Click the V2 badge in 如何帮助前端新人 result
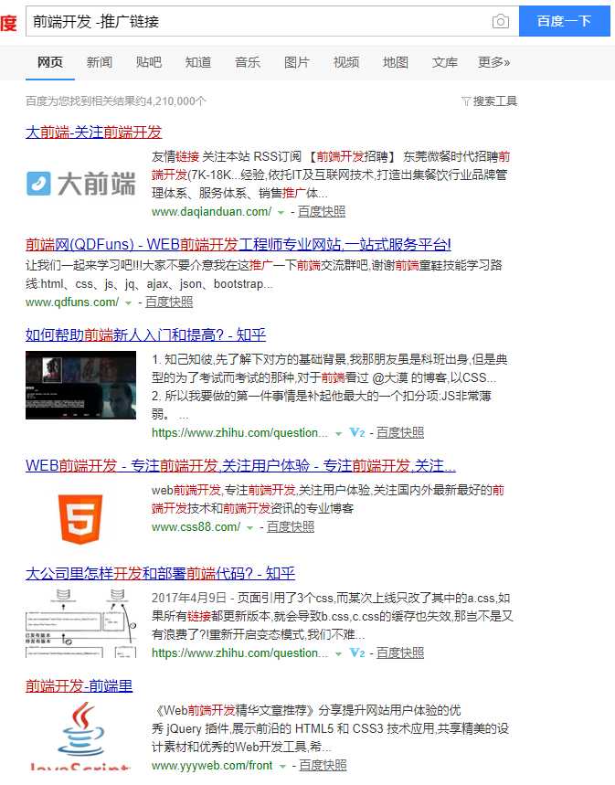 pos(357,432)
